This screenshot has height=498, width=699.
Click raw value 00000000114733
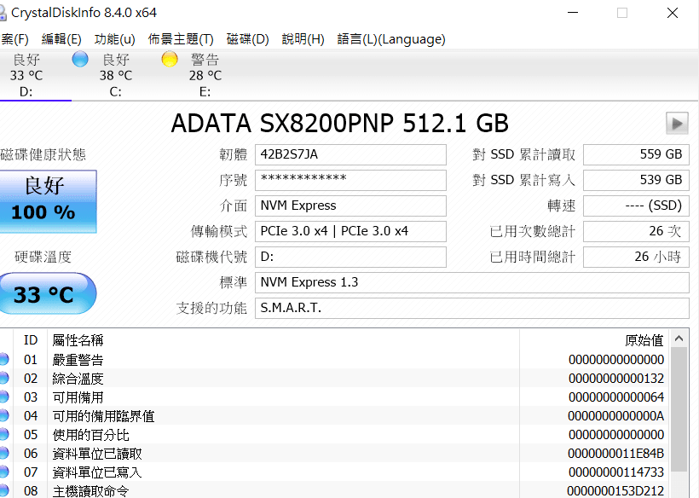coord(616,472)
